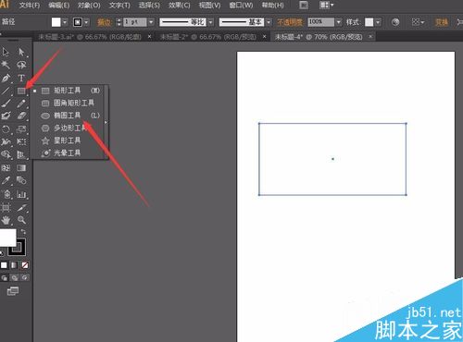Switch to the 未标题-2 document tab
Screen dimensions: 463x342
click(208, 37)
